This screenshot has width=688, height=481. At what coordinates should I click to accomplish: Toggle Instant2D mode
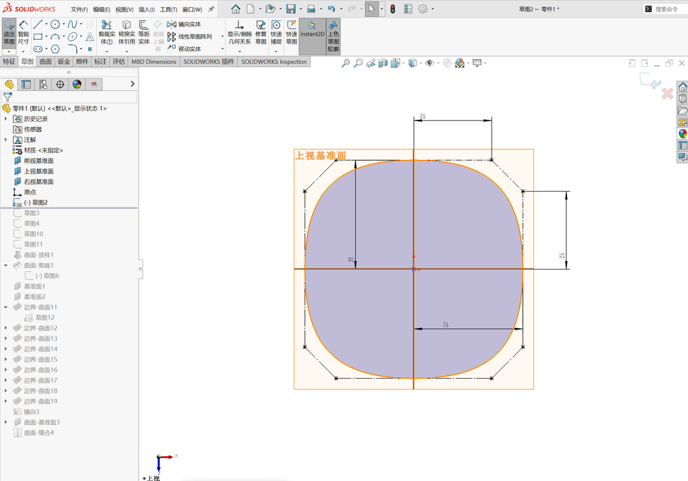312,36
